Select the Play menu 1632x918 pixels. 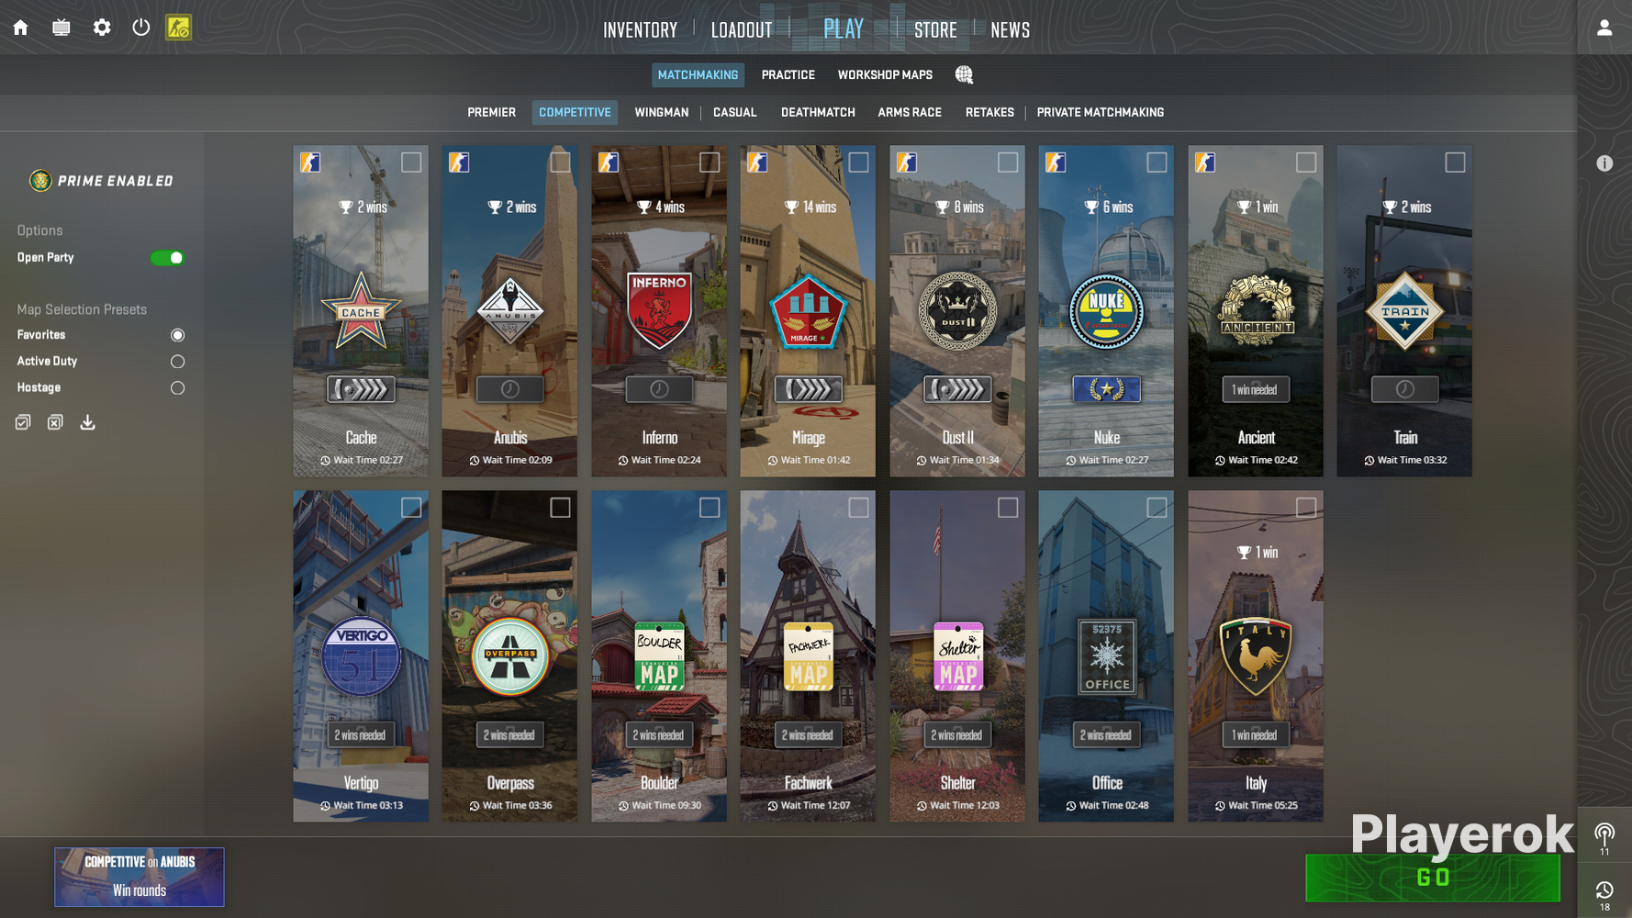pyautogui.click(x=844, y=29)
